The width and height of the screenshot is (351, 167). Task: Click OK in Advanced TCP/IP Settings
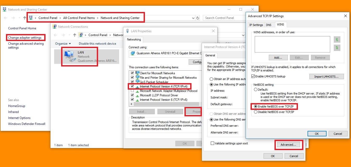pos(317,134)
